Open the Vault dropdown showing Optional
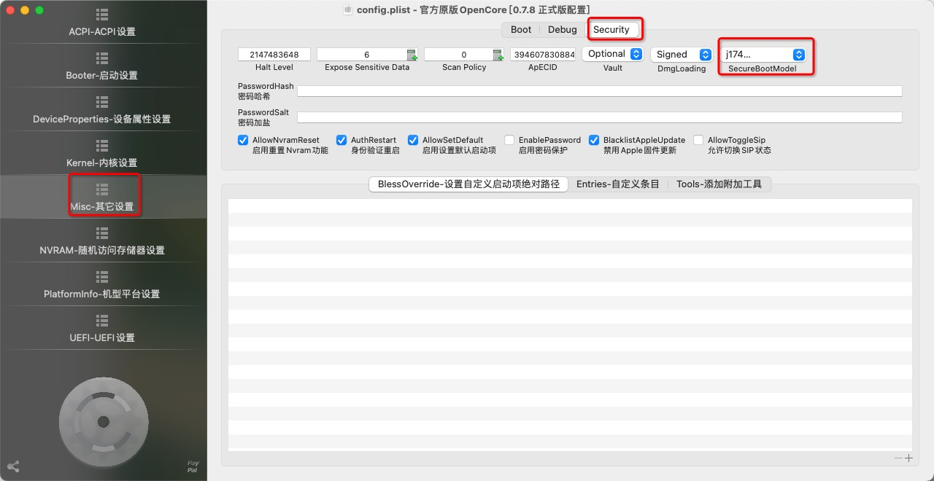 pos(613,54)
